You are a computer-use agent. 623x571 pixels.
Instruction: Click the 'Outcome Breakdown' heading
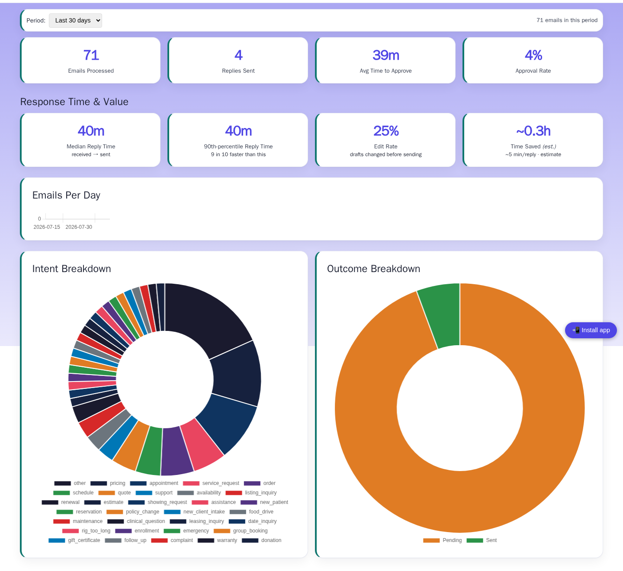pos(374,269)
